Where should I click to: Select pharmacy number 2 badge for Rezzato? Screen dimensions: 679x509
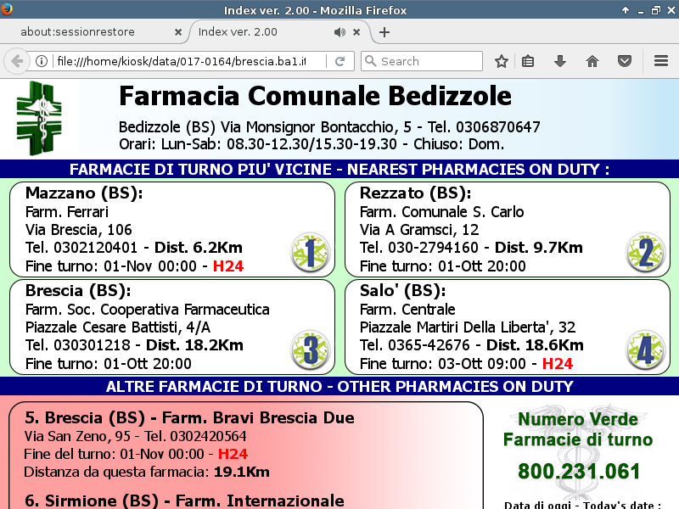point(645,252)
